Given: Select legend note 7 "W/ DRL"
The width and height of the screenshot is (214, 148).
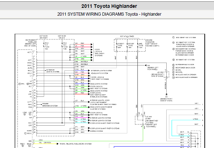Looking at the screenshot, I should pos(177,70).
